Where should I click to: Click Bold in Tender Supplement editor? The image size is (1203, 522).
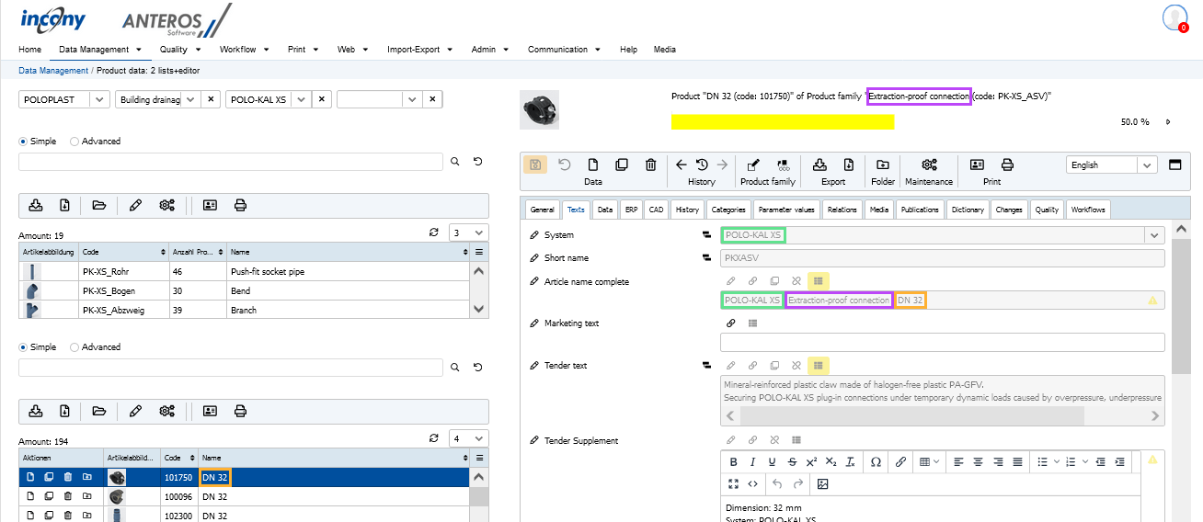pos(733,461)
